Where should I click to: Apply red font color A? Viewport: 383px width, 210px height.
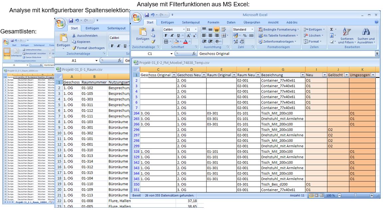click(x=186, y=42)
